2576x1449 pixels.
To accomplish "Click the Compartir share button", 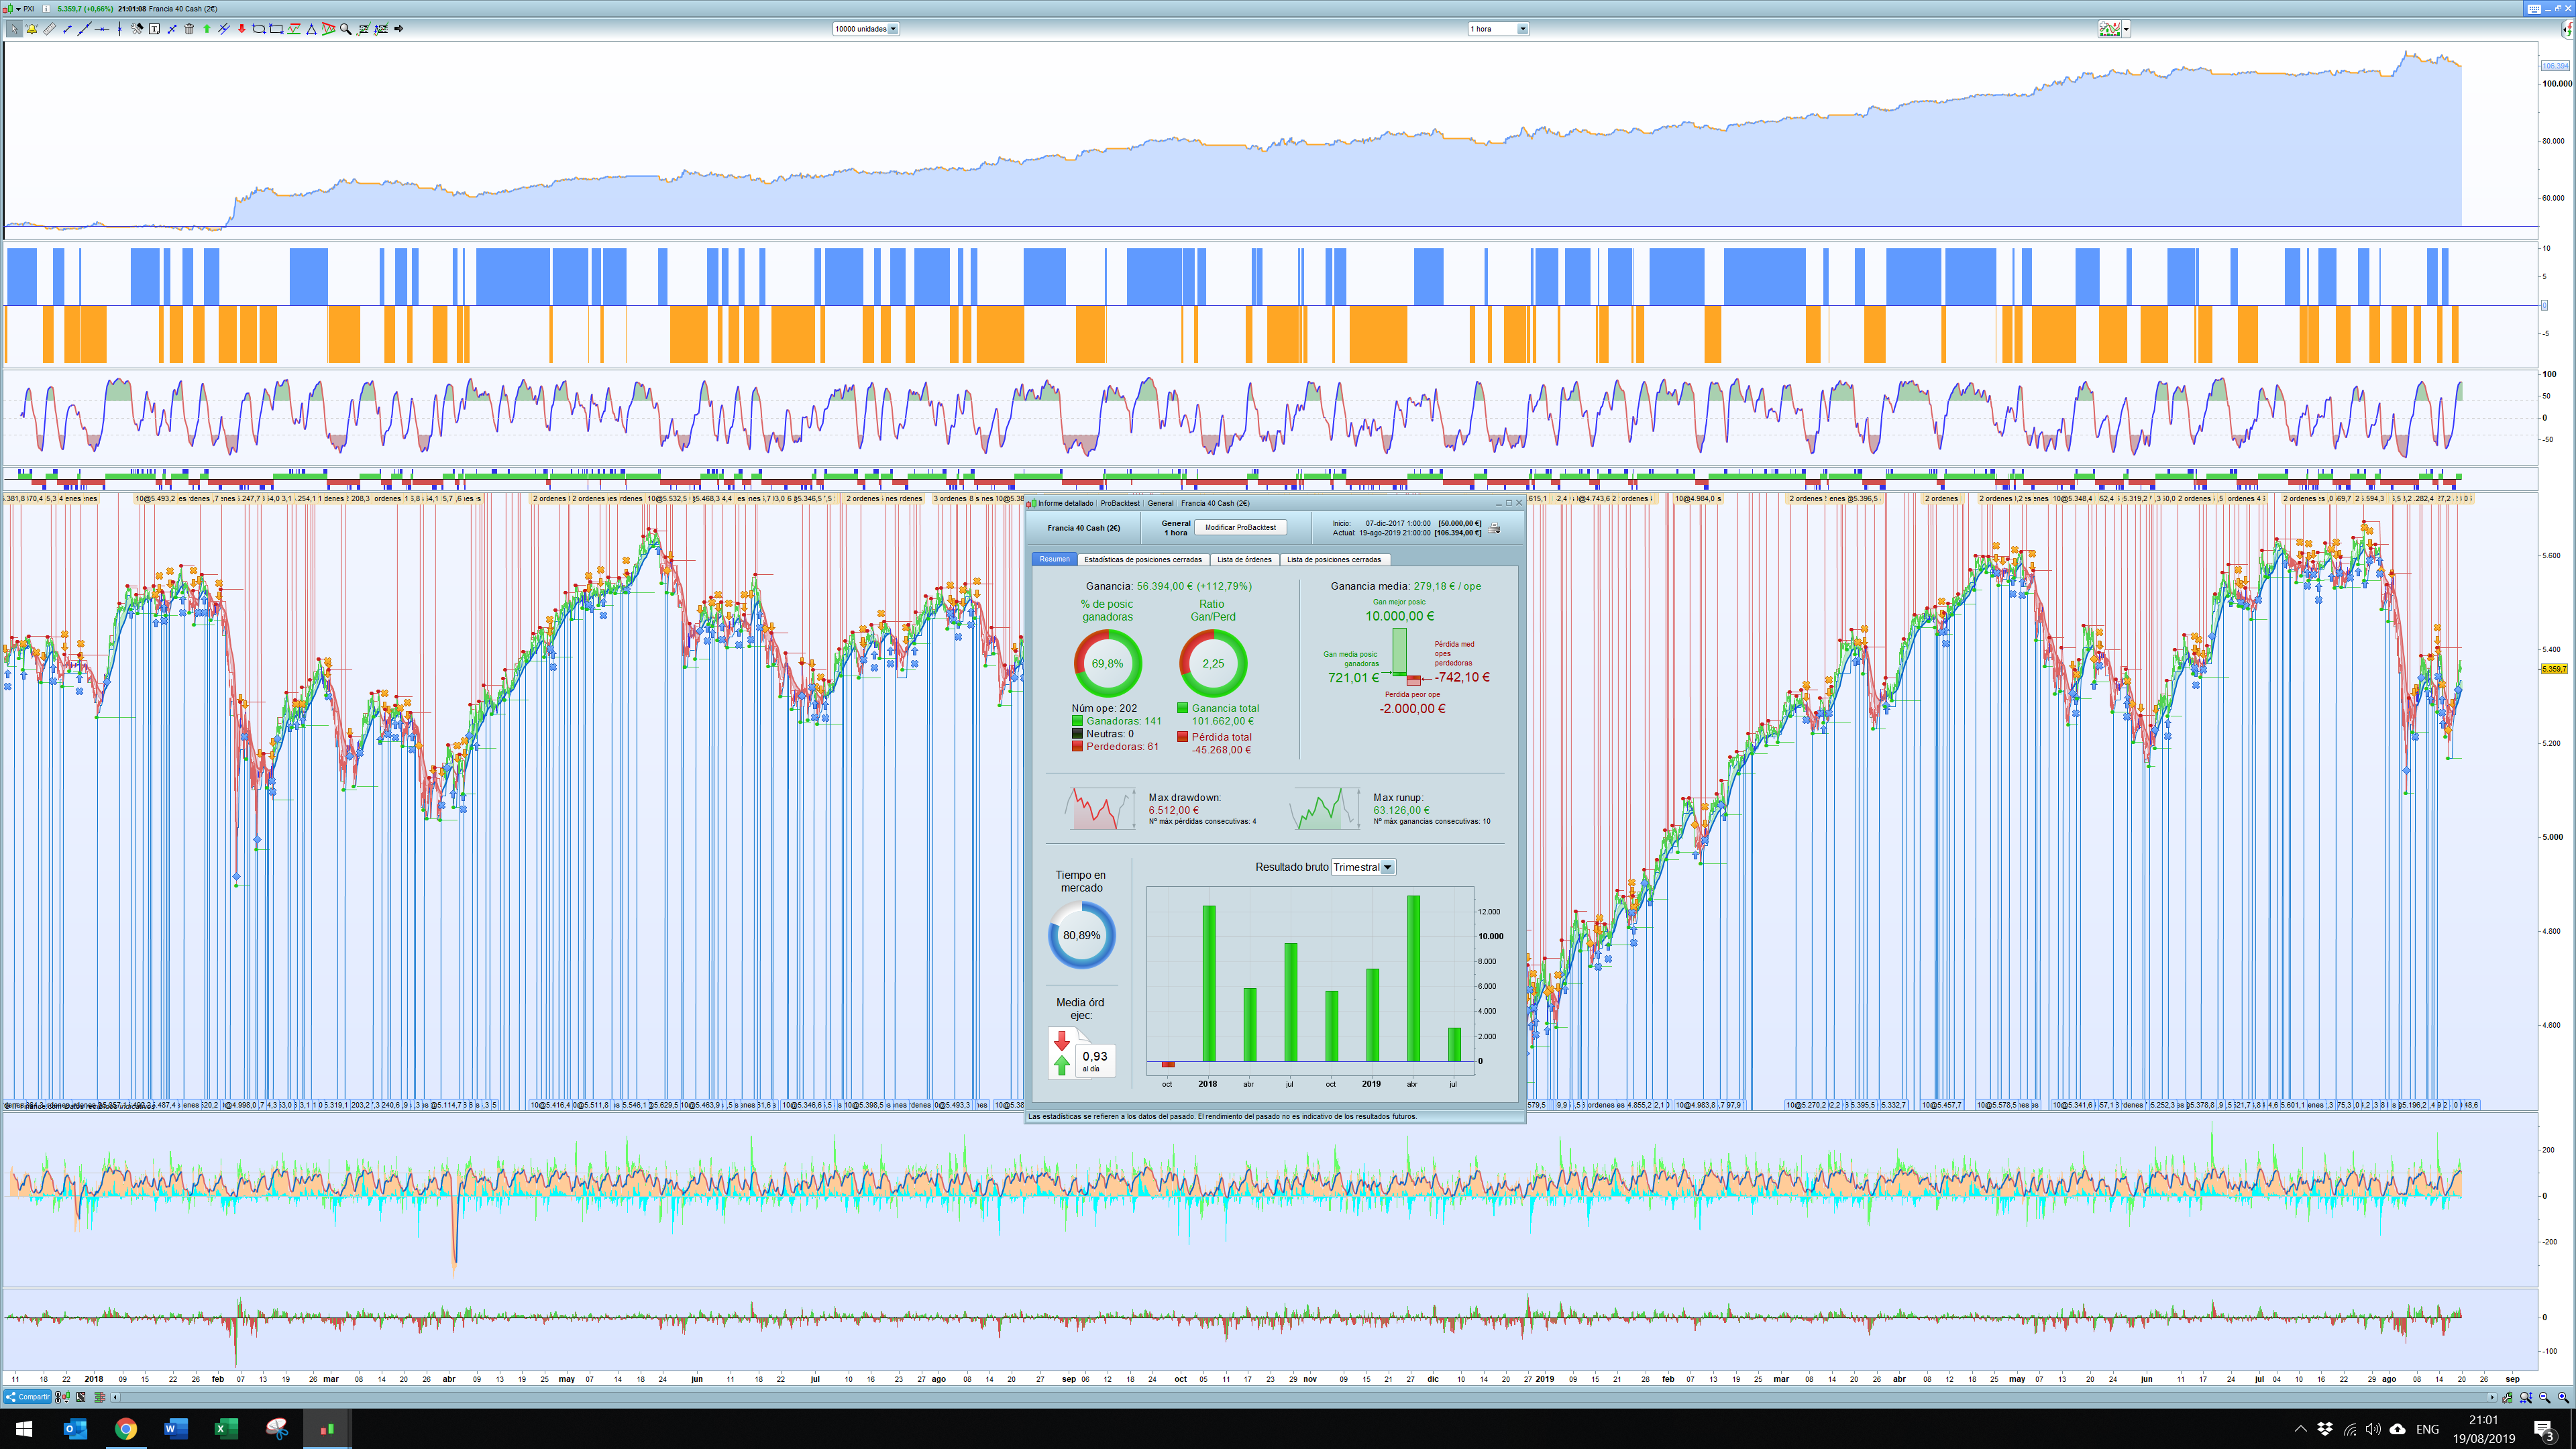I will pos(27,1397).
